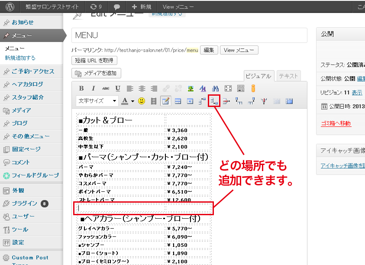
Task: Toggle the kitchen sink toolbar rows
Action: click(240, 88)
